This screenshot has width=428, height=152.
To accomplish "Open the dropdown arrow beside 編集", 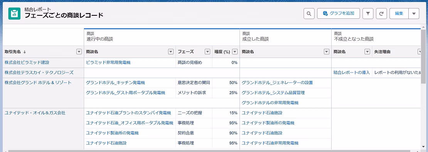I will (414, 13).
